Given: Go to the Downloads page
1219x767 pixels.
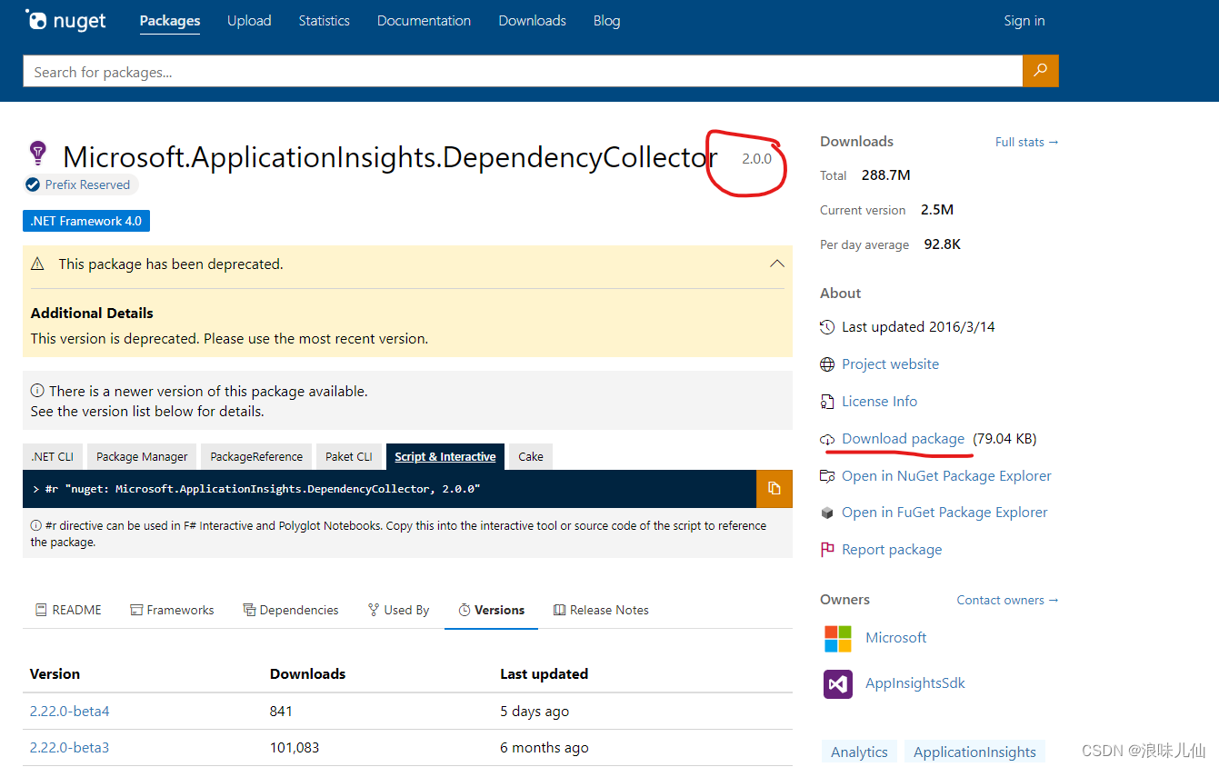Looking at the screenshot, I should pyautogui.click(x=533, y=20).
